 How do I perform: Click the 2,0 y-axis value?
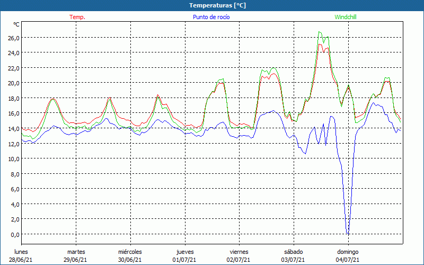click(x=15, y=219)
